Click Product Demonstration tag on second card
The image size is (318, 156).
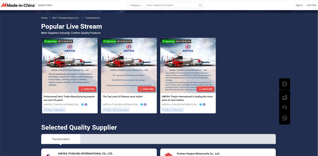(x=116, y=110)
